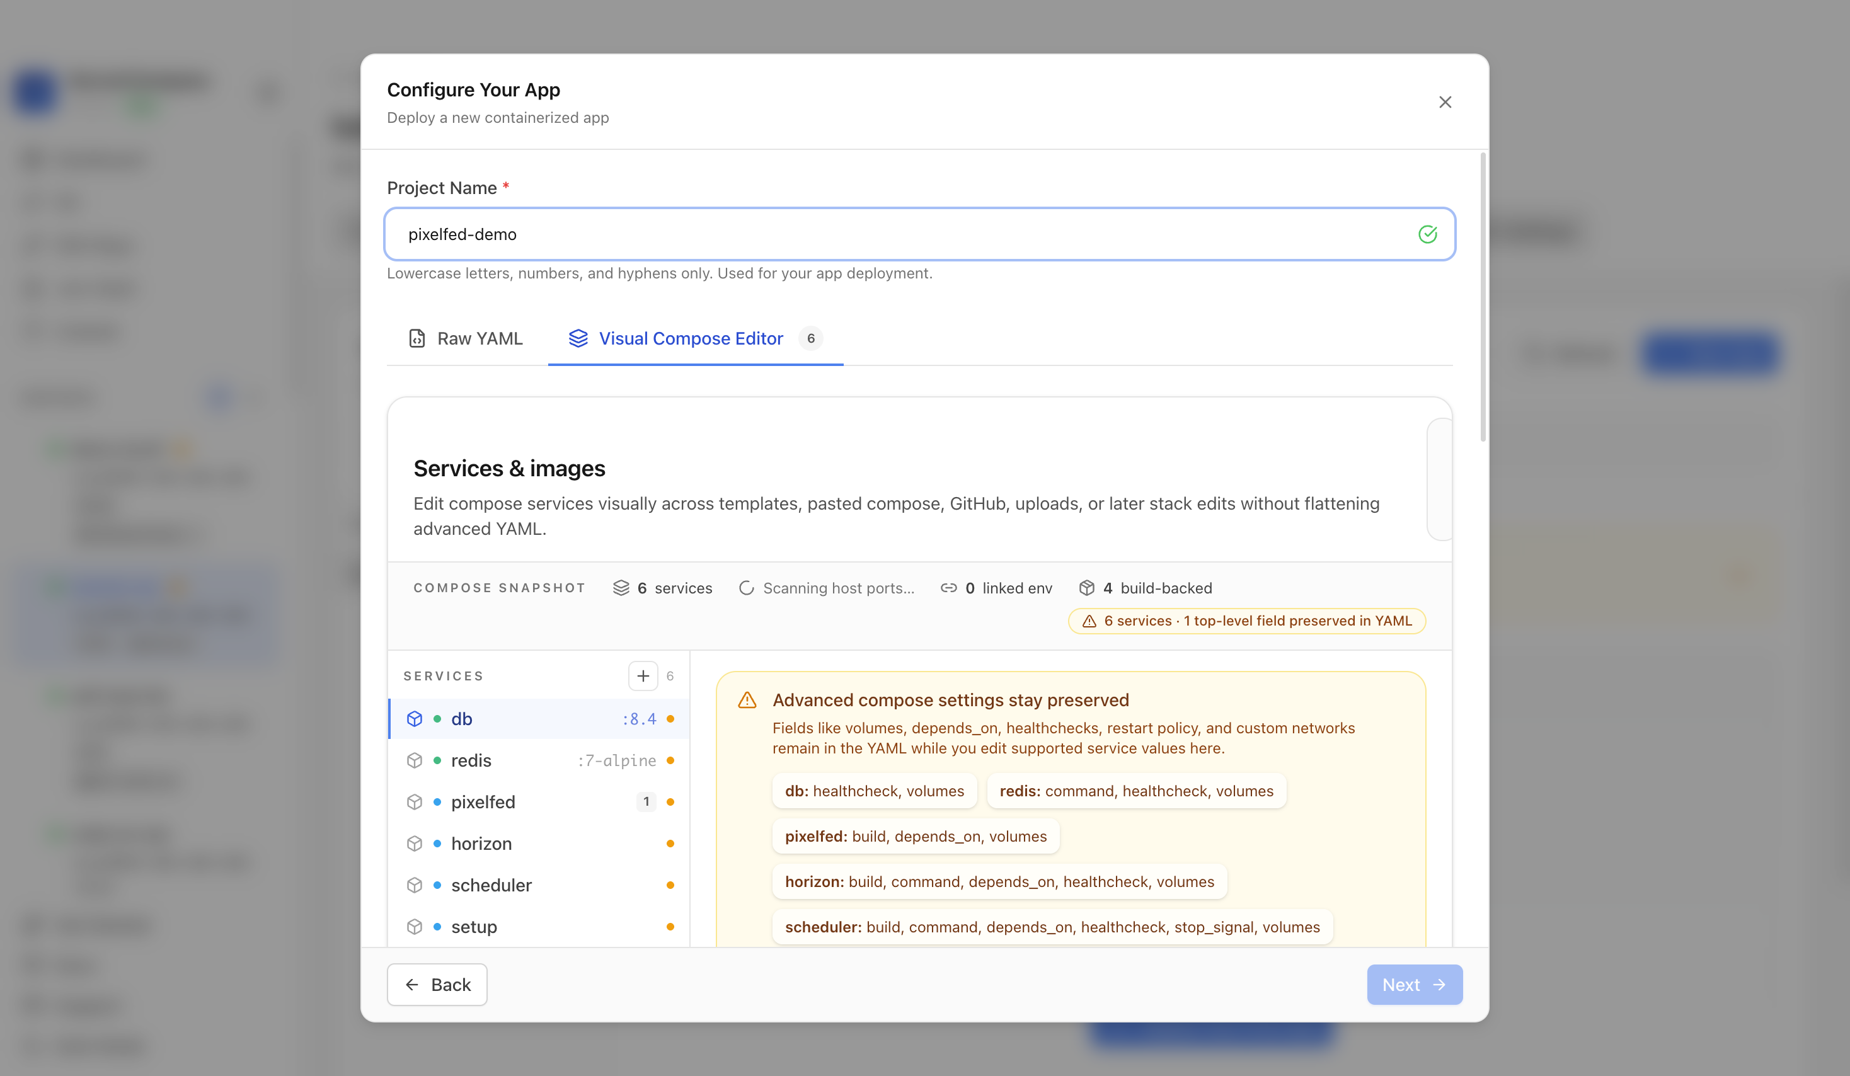This screenshot has height=1076, width=1850.
Task: Click the orange status dot on setup row
Action: pyautogui.click(x=670, y=927)
